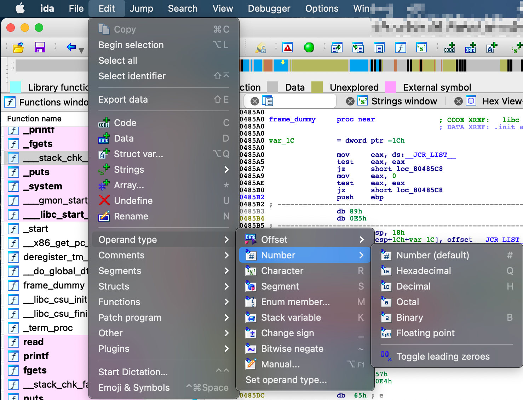Click the italic f functions toolbar icon
523x400 pixels.
(400, 47)
